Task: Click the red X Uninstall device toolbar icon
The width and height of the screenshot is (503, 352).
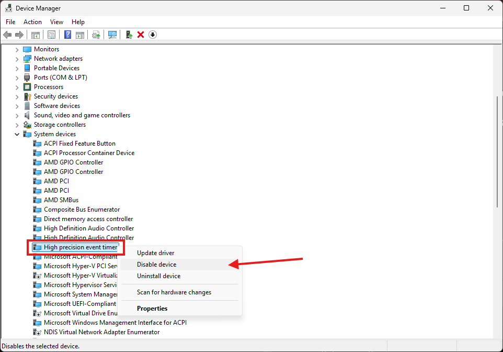Action: point(141,35)
